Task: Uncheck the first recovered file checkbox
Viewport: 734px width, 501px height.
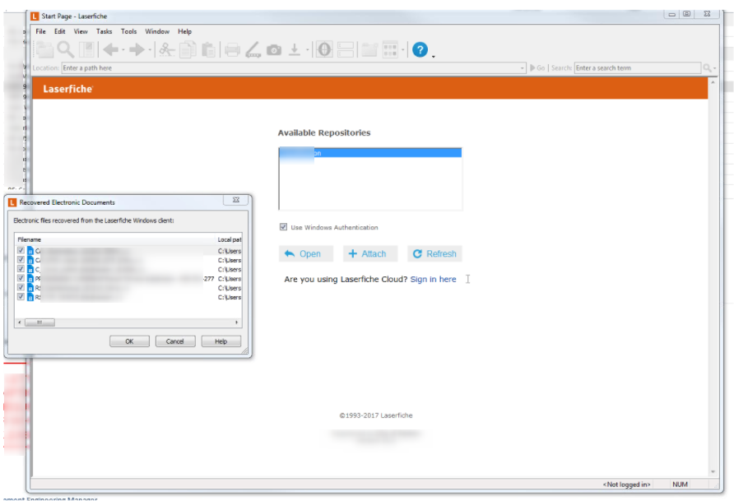Action: tap(21, 250)
